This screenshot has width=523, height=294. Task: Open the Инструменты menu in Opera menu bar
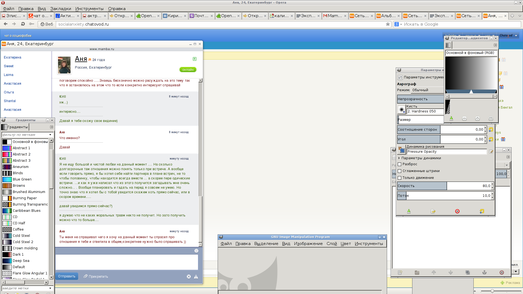coord(89,9)
